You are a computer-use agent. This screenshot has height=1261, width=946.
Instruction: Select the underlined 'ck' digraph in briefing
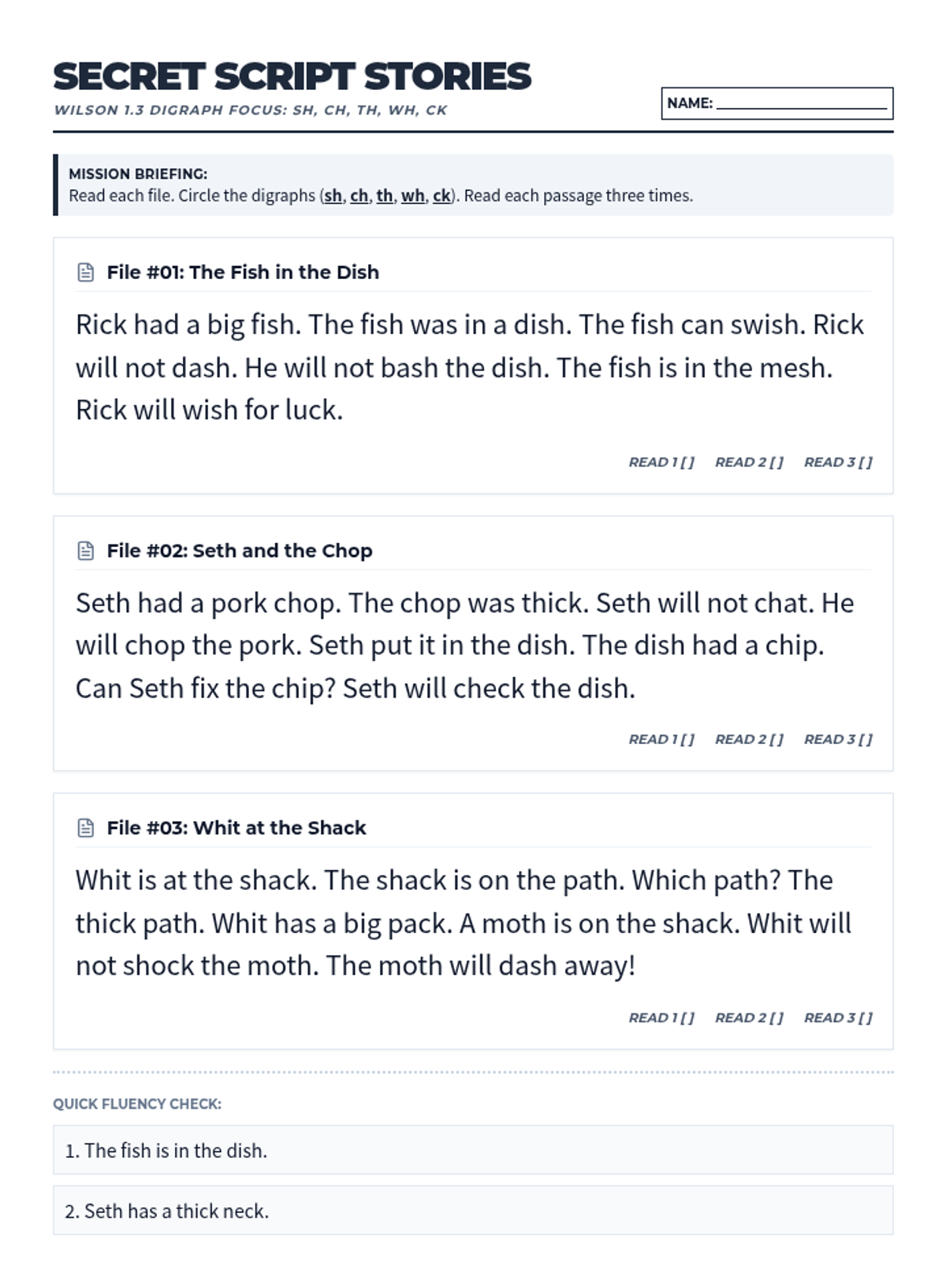[x=441, y=195]
